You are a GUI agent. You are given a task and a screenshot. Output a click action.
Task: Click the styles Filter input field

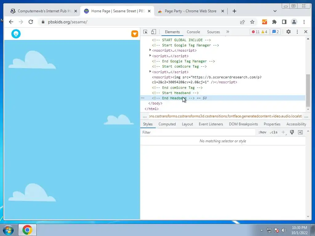coord(198,132)
